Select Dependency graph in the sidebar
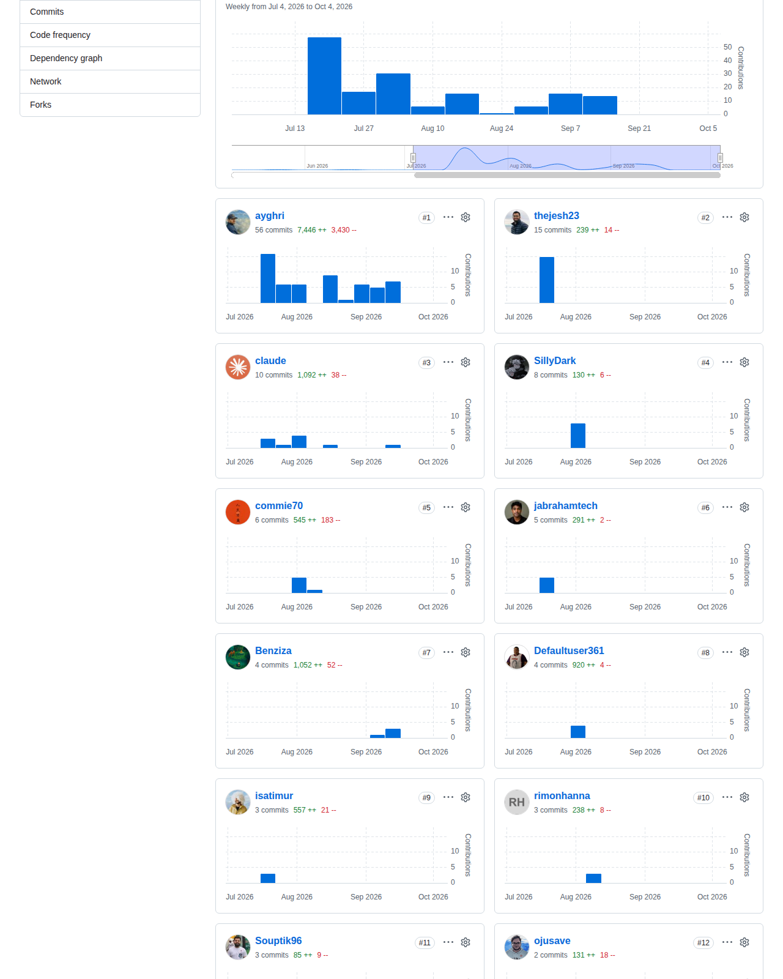 (x=110, y=58)
